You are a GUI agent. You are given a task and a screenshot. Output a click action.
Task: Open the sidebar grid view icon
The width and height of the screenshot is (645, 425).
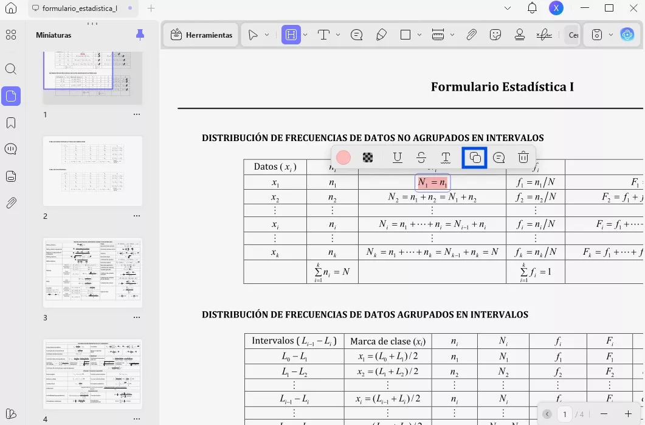tap(11, 35)
